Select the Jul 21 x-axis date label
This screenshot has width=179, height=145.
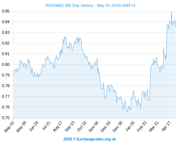click(x=46, y=126)
